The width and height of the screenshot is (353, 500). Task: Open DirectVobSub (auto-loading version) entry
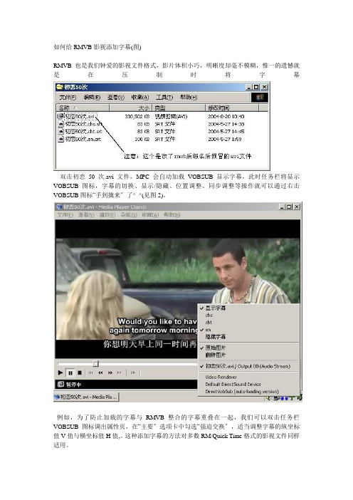248,392
